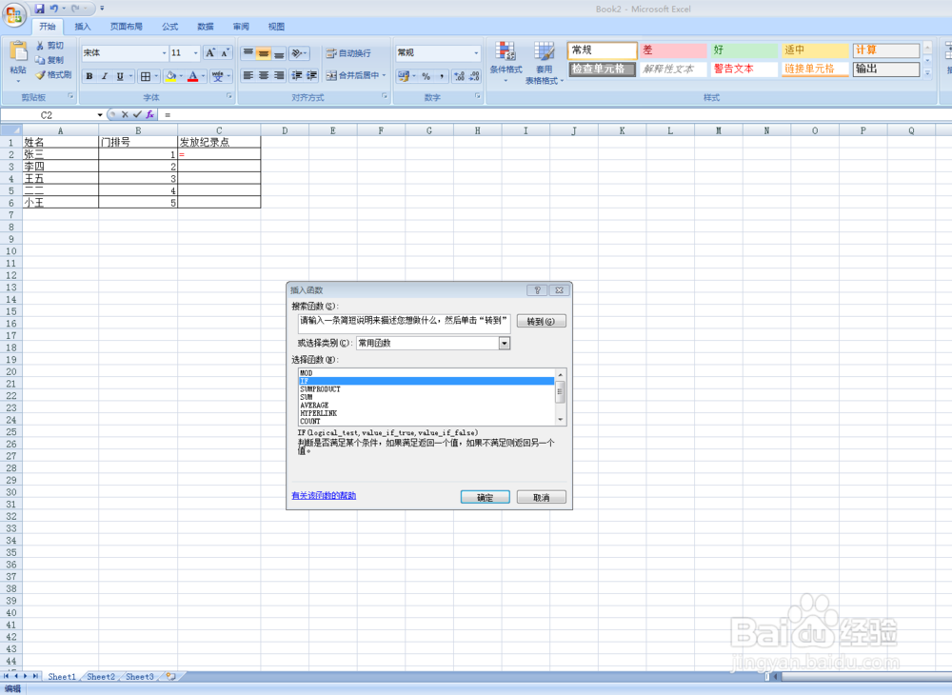Toggle Underline formatting
The image size is (952, 695).
(x=120, y=76)
